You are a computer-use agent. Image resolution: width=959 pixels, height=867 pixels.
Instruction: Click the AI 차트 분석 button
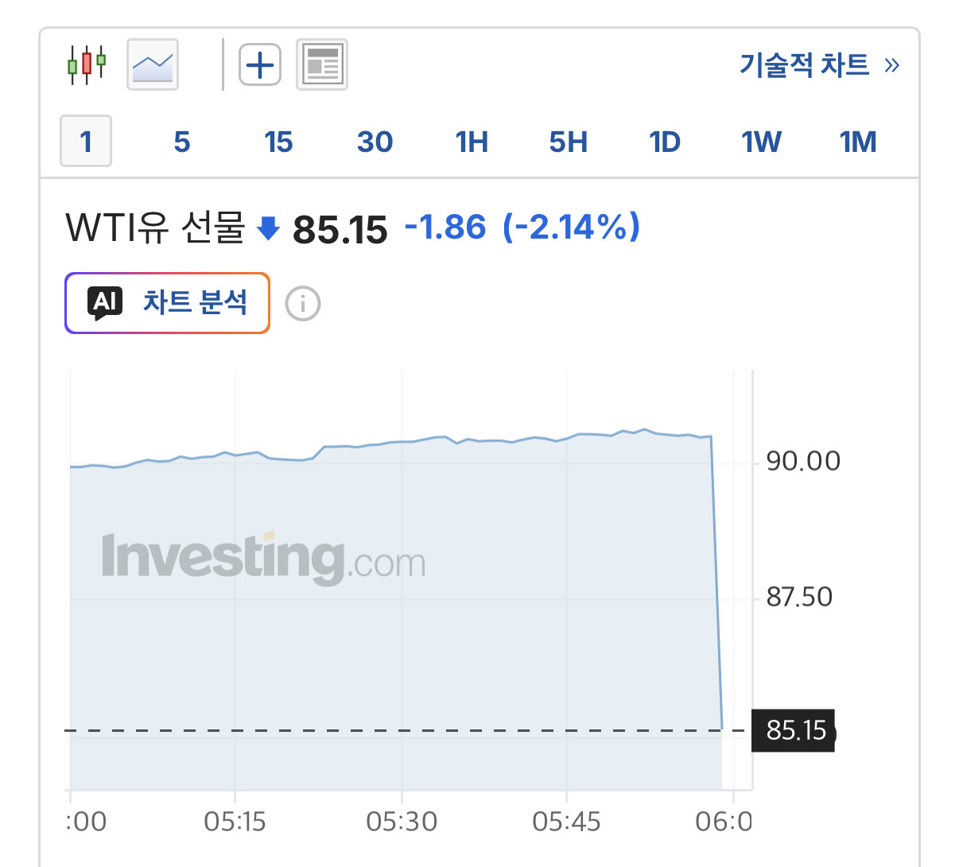(x=167, y=303)
